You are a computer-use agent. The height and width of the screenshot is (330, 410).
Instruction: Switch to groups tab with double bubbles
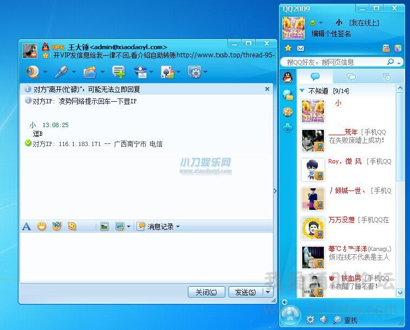point(351,77)
